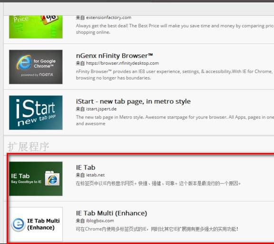Visit the istart.jspert.de source link

(x=101, y=109)
